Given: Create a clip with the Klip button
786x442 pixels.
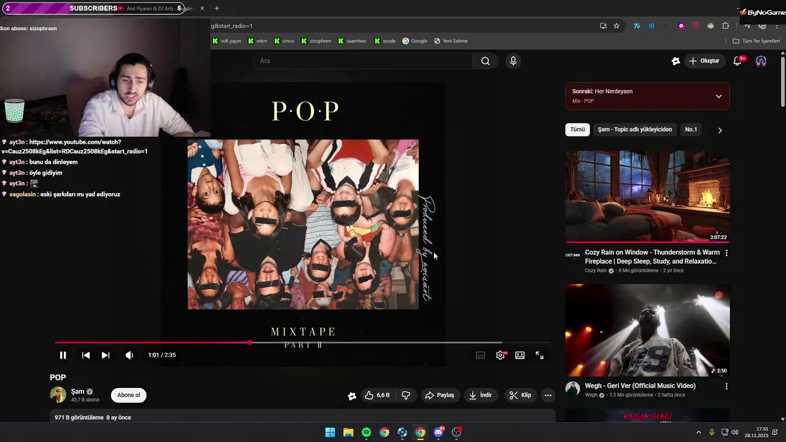Looking at the screenshot, I should coord(520,395).
